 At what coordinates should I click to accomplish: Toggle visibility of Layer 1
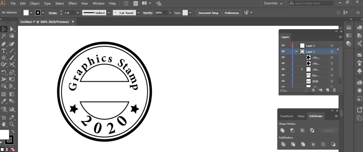(283, 51)
